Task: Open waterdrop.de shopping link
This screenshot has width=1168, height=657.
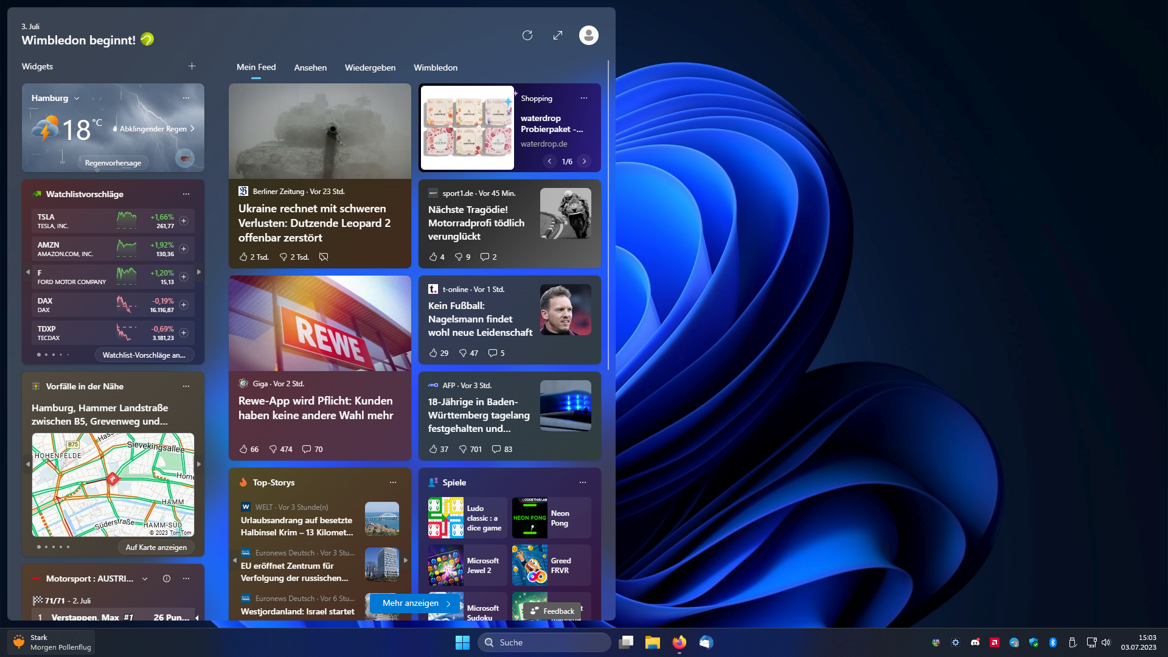Action: 544,144
